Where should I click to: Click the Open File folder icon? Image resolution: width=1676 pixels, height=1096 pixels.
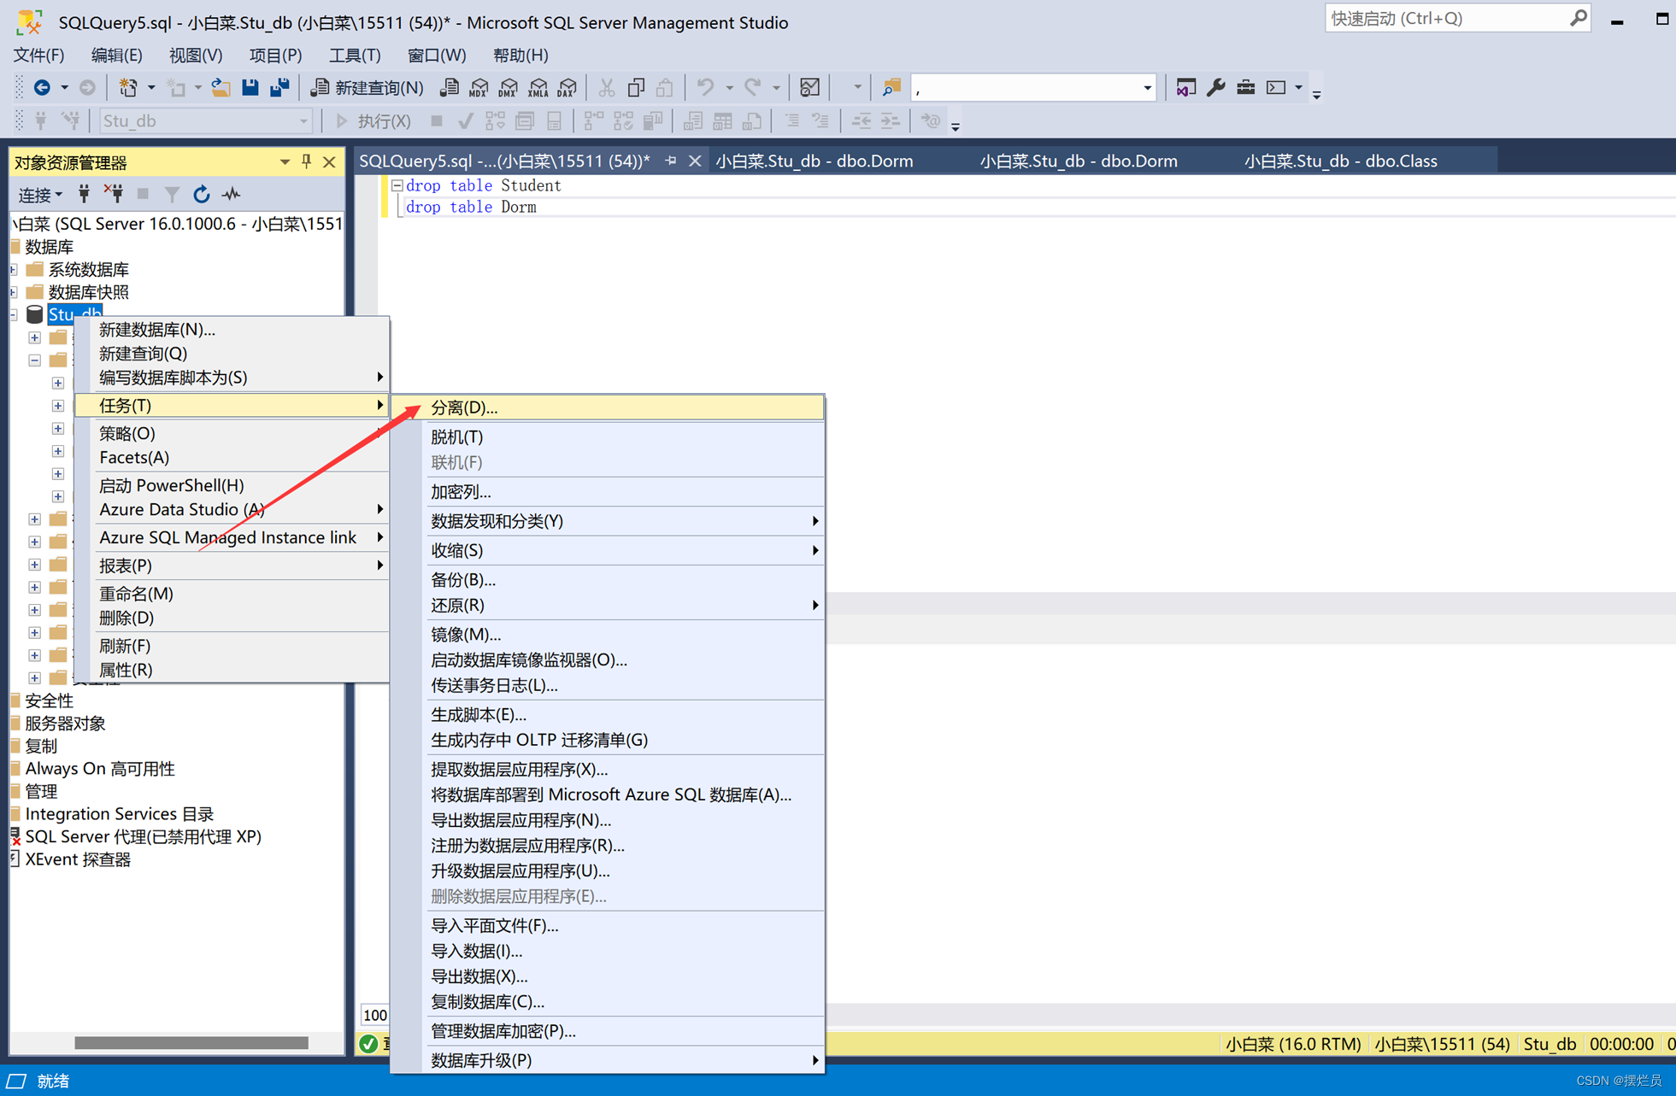pyautogui.click(x=221, y=87)
